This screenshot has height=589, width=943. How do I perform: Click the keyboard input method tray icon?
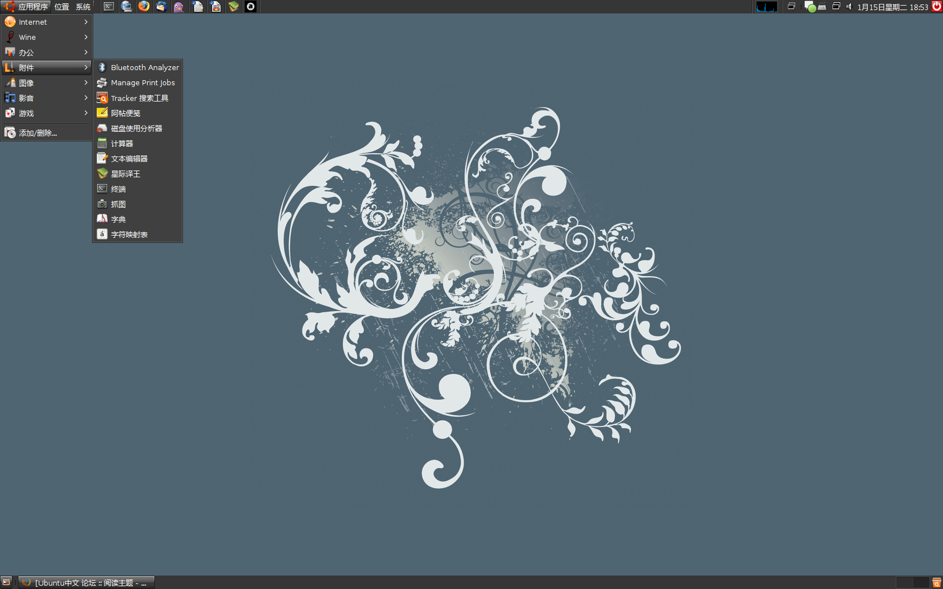[x=822, y=7]
